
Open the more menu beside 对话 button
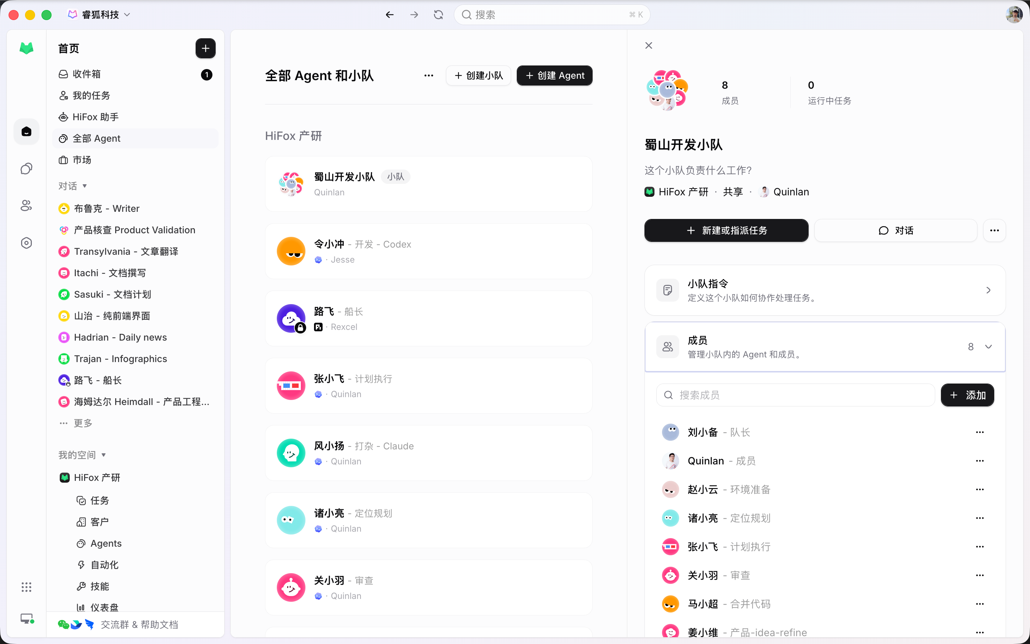pos(994,230)
